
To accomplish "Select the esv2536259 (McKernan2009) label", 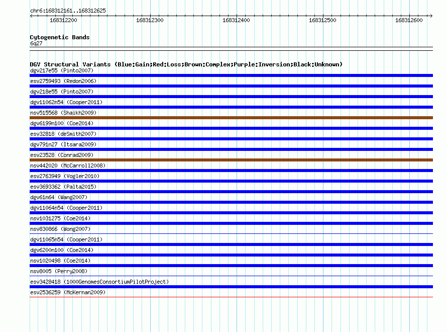I will 68,292.
